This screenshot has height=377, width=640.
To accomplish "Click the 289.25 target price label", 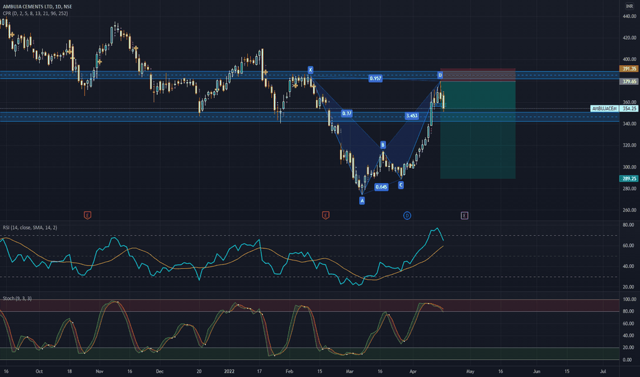I will click(629, 178).
